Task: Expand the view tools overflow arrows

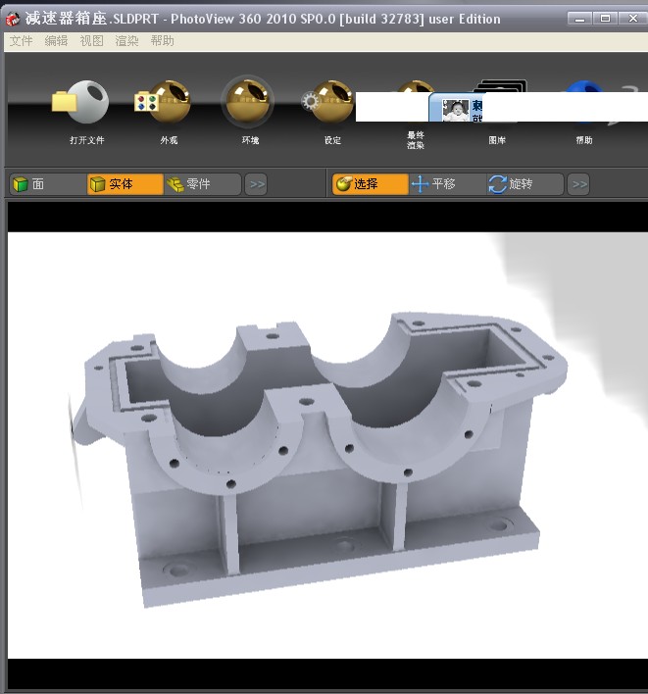Action: [578, 184]
